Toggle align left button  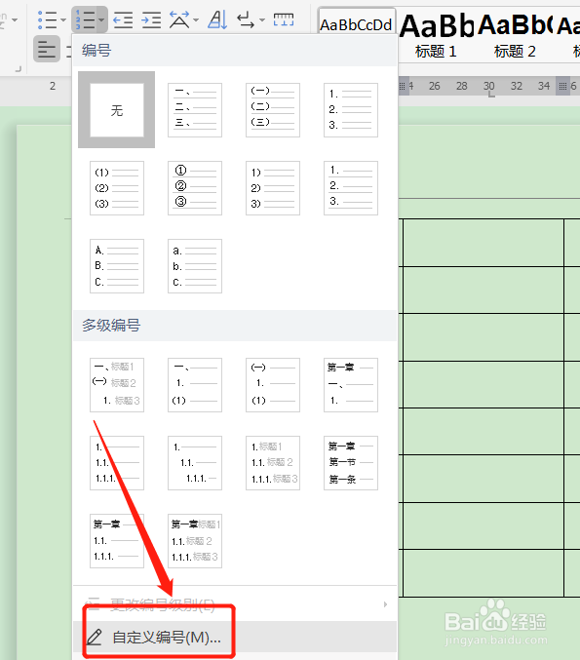point(46,50)
